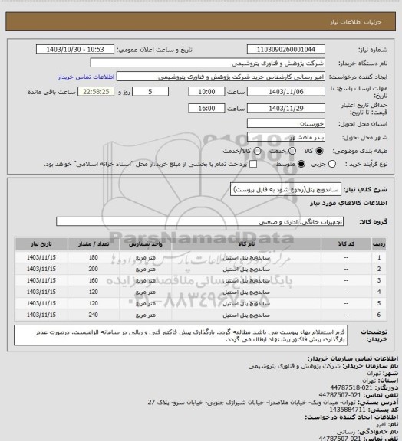Click the جزئیات اطلاعات نیاز page header

[x=356, y=22]
